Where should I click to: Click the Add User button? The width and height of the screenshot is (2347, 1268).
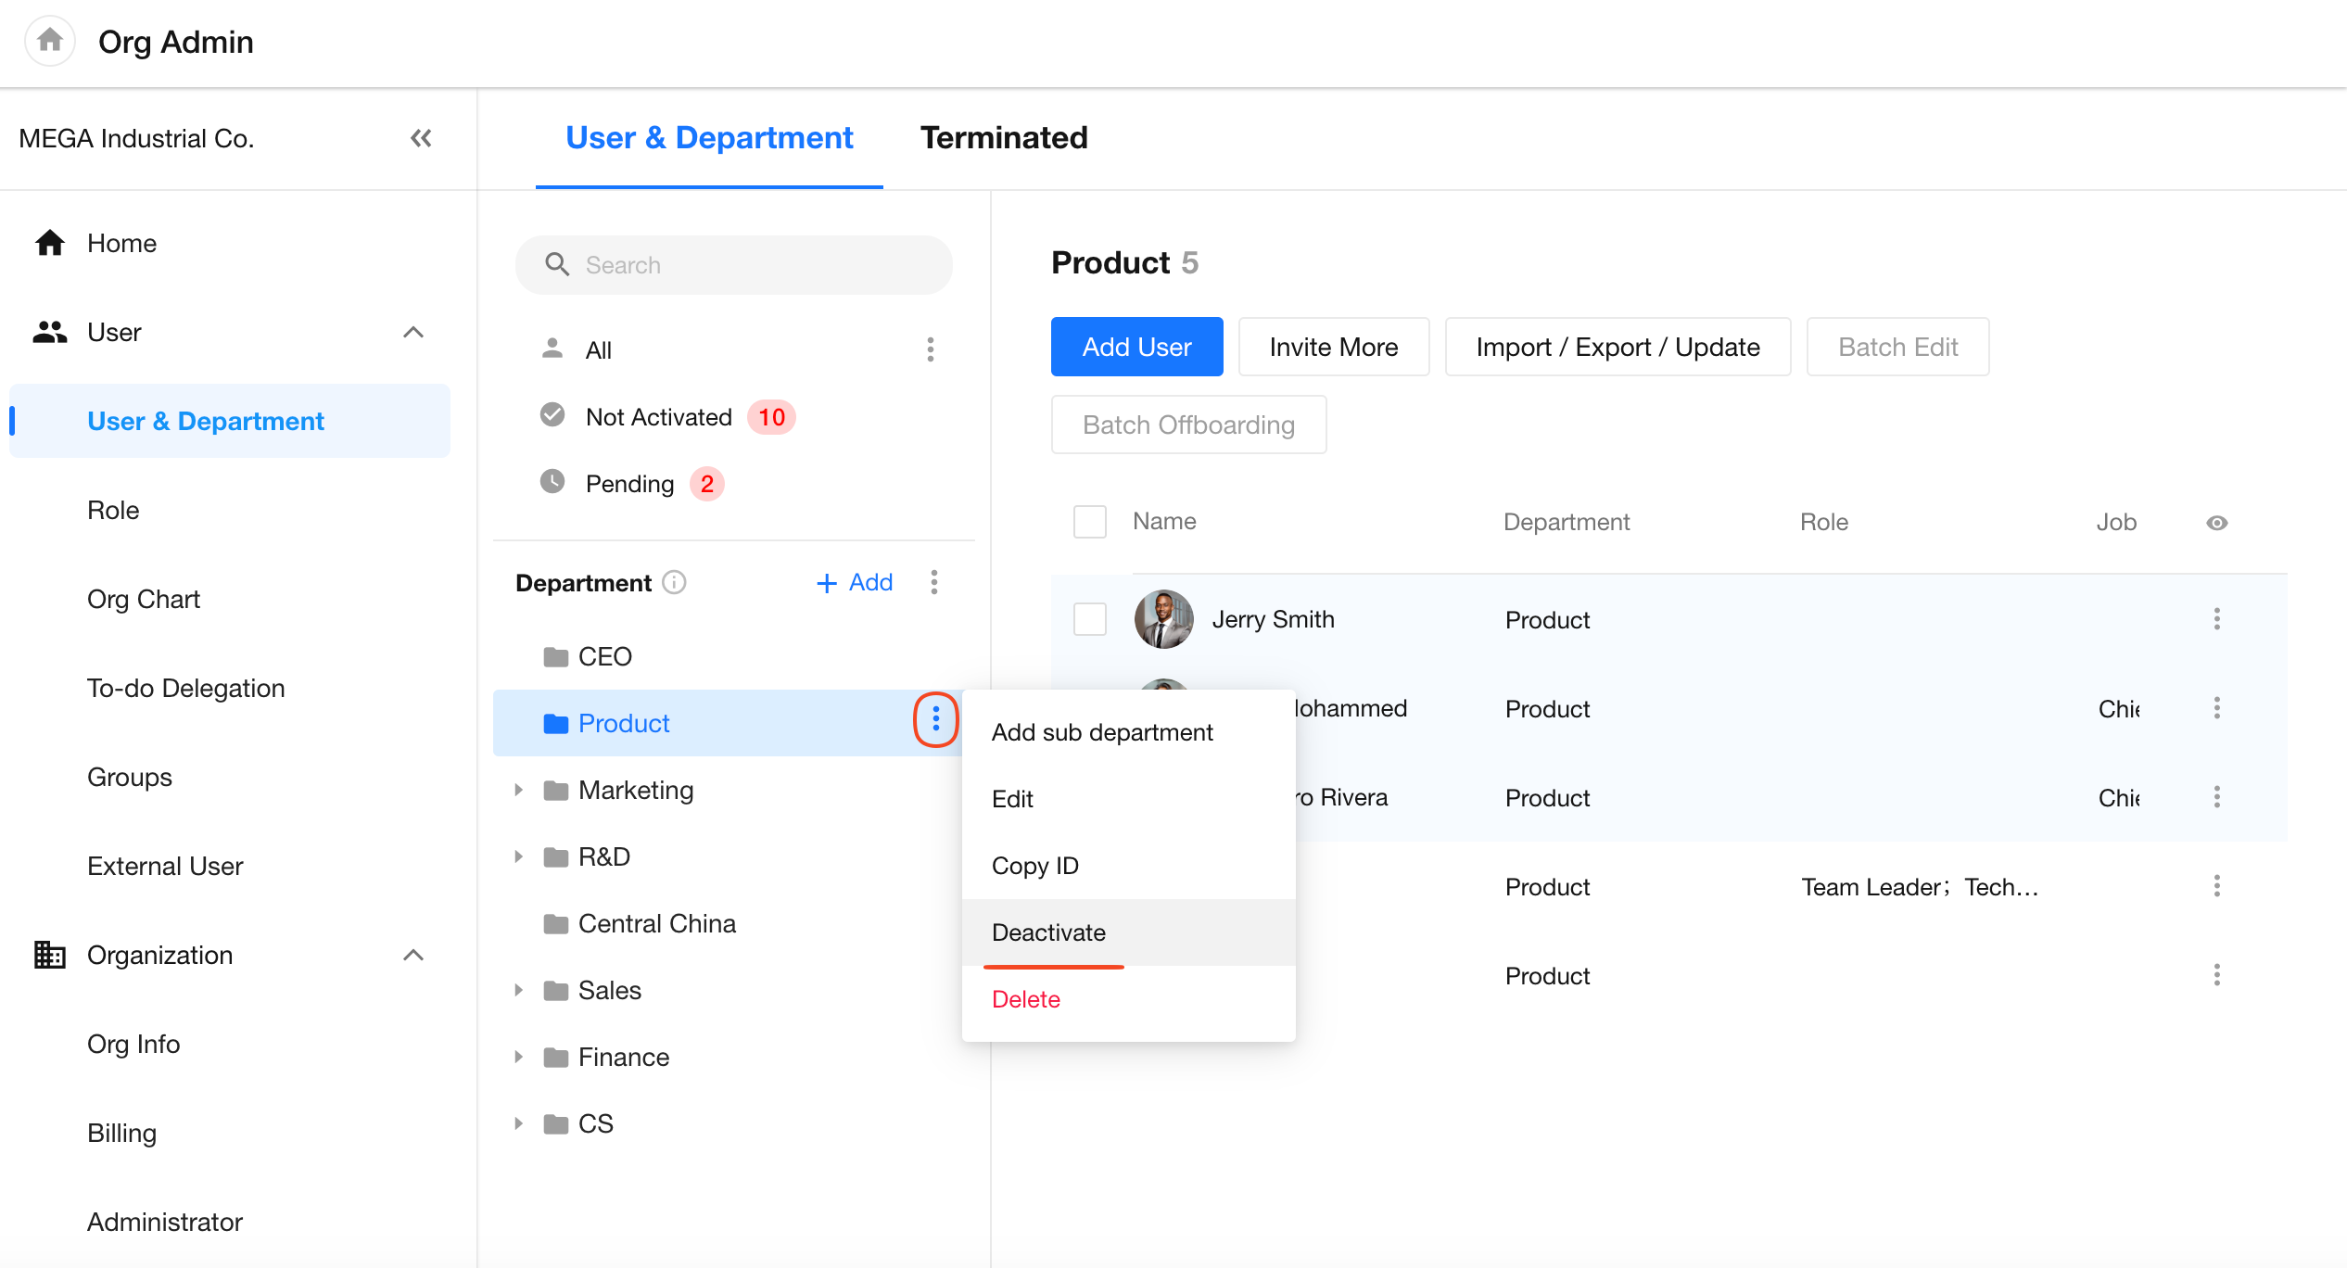tap(1136, 347)
